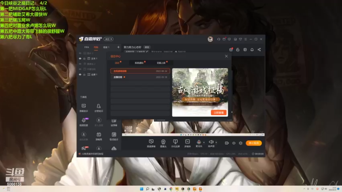Click the 虚拟形象 download icon
Viewport: 342px width, 192px height.
pos(83,134)
